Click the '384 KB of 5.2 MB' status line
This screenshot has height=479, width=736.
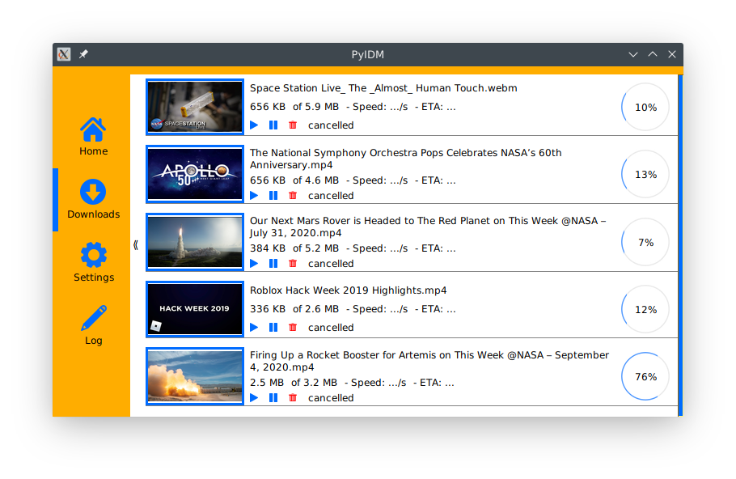pos(353,249)
